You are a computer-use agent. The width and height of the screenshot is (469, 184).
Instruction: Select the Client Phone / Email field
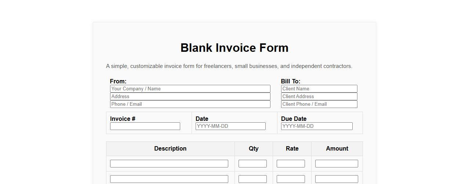(319, 104)
